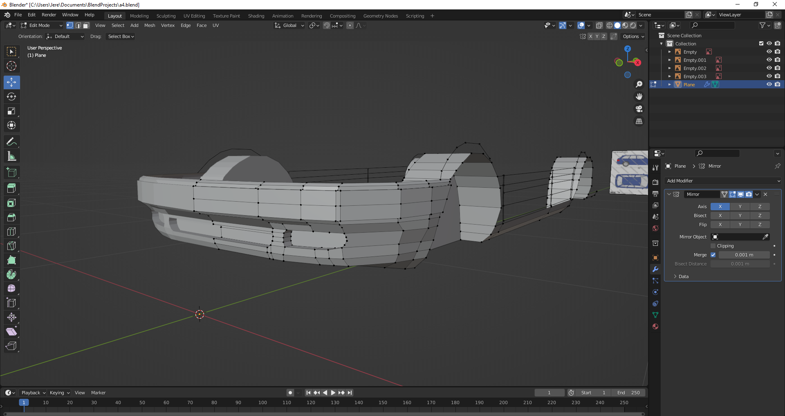This screenshot has width=785, height=416.
Task: Switch to the Sculpting workspace tab
Action: click(166, 16)
